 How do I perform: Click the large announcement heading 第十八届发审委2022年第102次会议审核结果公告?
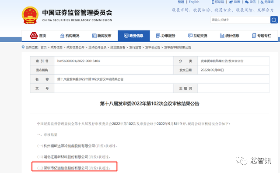(x=150, y=104)
